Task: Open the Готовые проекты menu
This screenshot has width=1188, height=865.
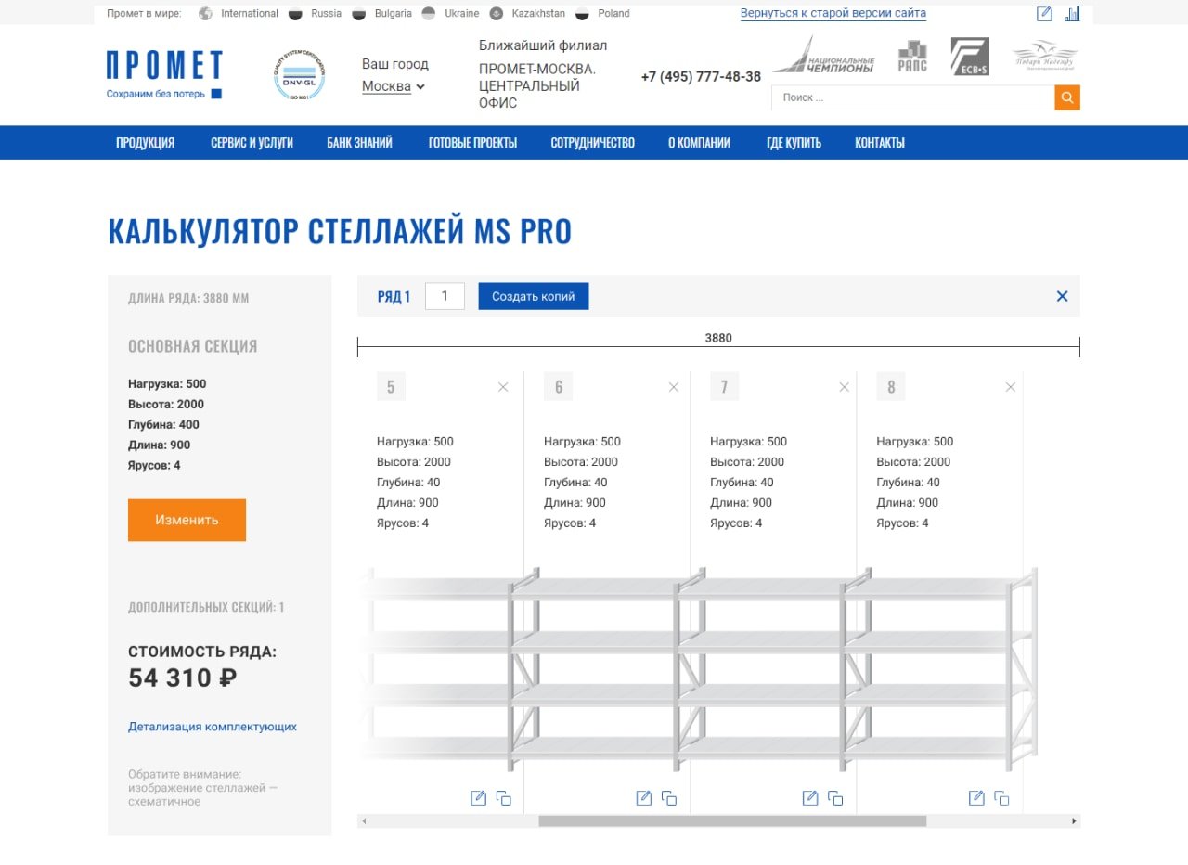Action: 472,143
